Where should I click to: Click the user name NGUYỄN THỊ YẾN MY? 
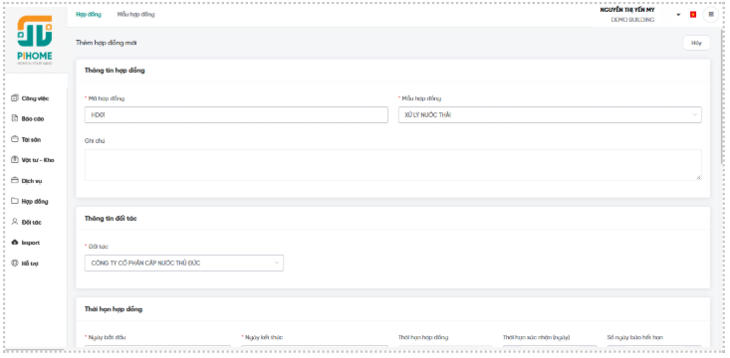pyautogui.click(x=627, y=10)
